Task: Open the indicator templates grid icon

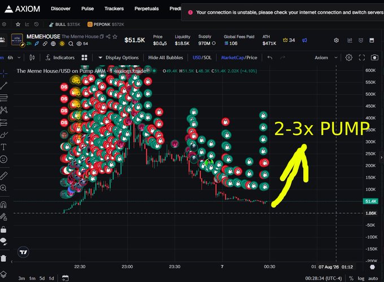Action: [x=84, y=58]
